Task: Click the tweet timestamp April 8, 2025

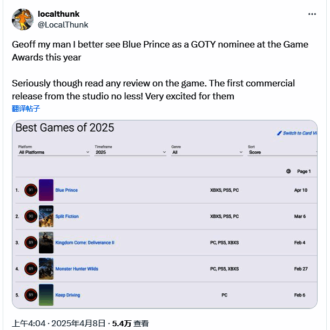Action: click(59, 323)
